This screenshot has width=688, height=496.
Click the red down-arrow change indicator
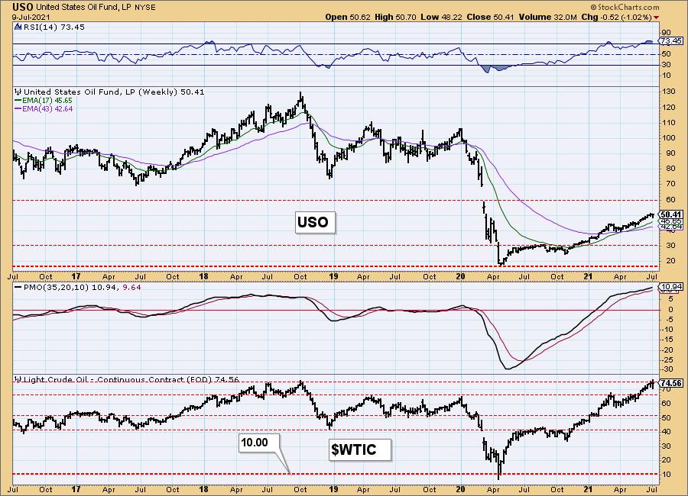[x=656, y=18]
